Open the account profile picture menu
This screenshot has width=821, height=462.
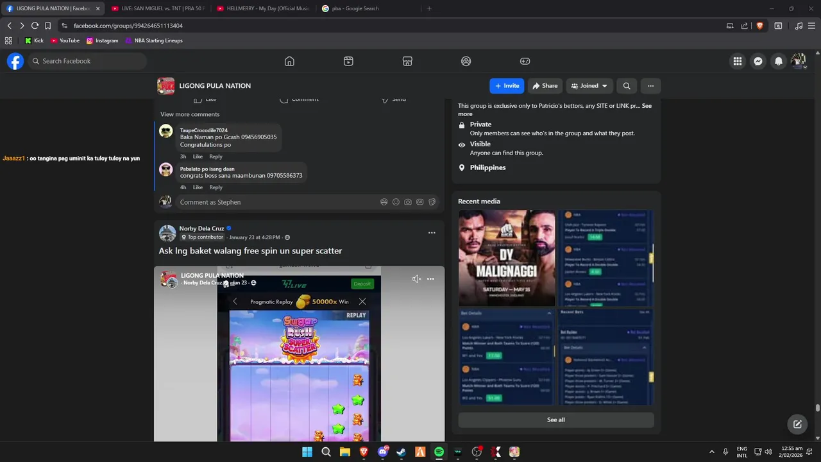[799, 61]
